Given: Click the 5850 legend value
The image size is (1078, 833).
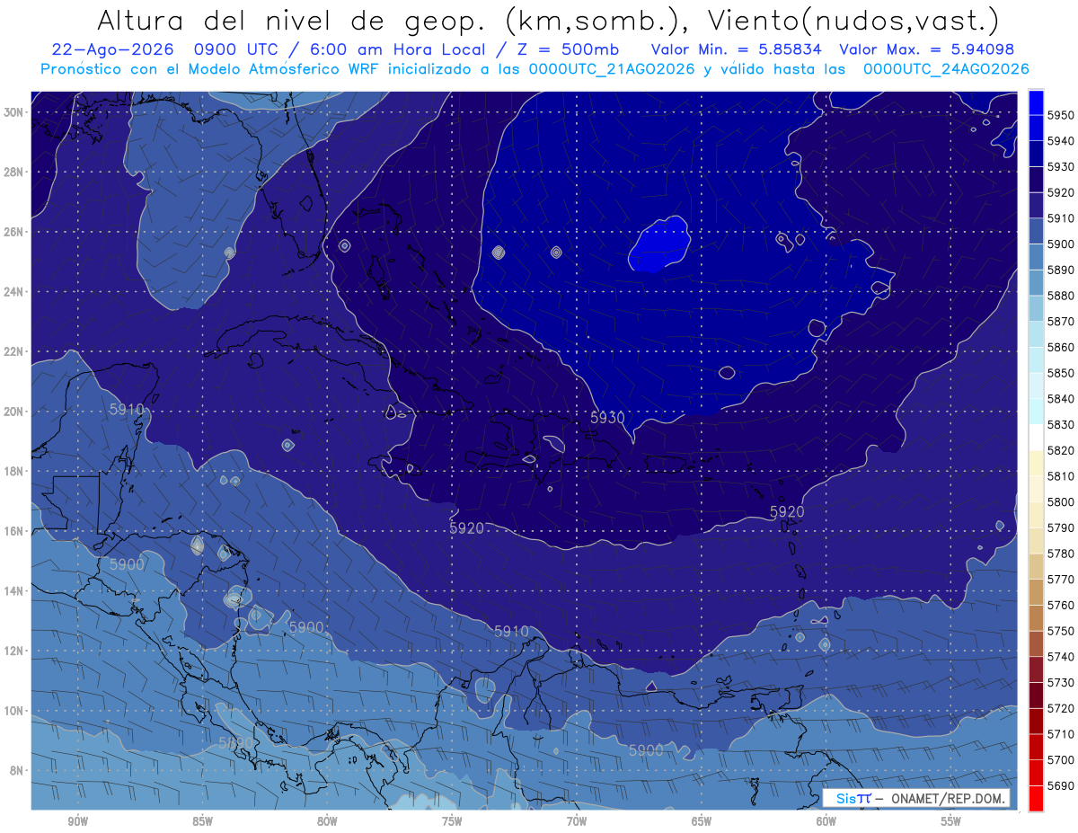Looking at the screenshot, I should coord(1062,372).
